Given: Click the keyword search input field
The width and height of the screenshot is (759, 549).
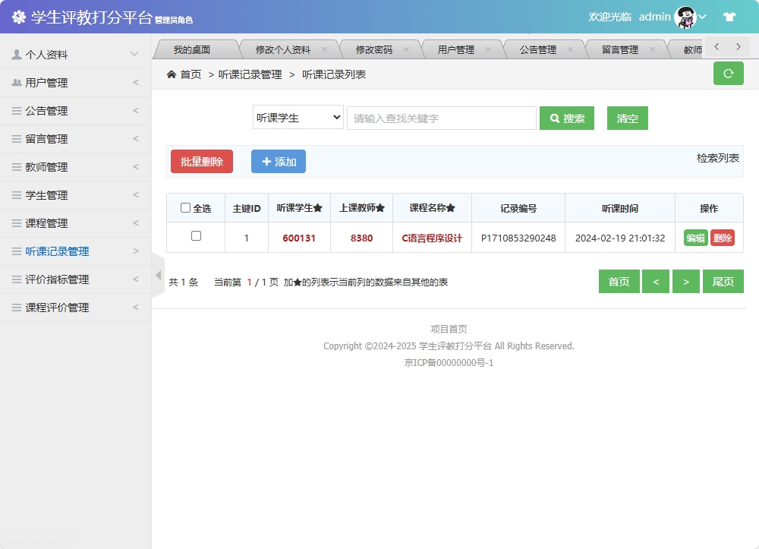Looking at the screenshot, I should pyautogui.click(x=440, y=118).
